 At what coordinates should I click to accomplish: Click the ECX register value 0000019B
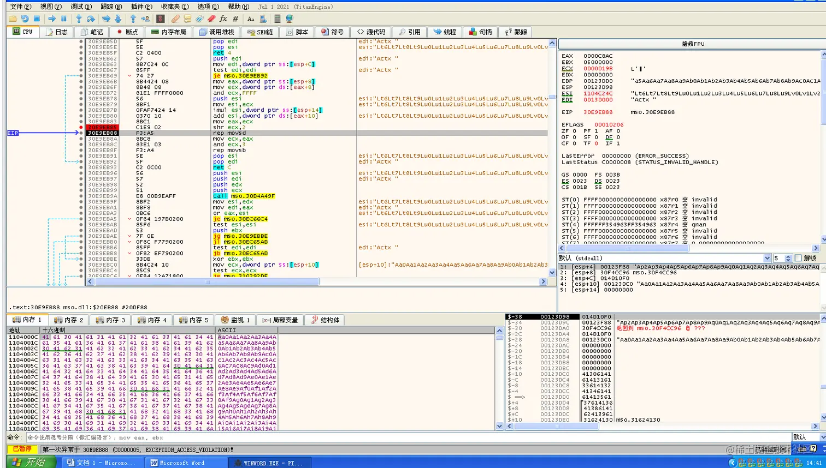598,68
